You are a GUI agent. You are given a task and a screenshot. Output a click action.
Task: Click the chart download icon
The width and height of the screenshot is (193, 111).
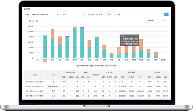tap(37, 21)
